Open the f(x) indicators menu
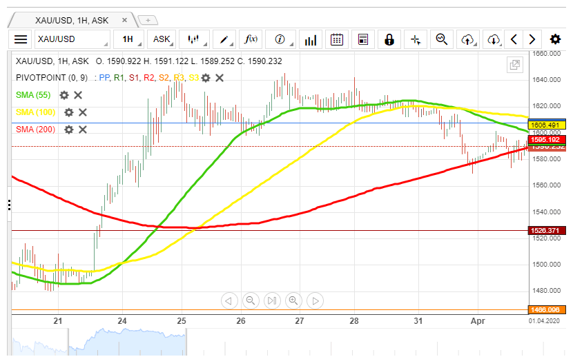Image resolution: width=573 pixels, height=359 pixels. (x=251, y=39)
